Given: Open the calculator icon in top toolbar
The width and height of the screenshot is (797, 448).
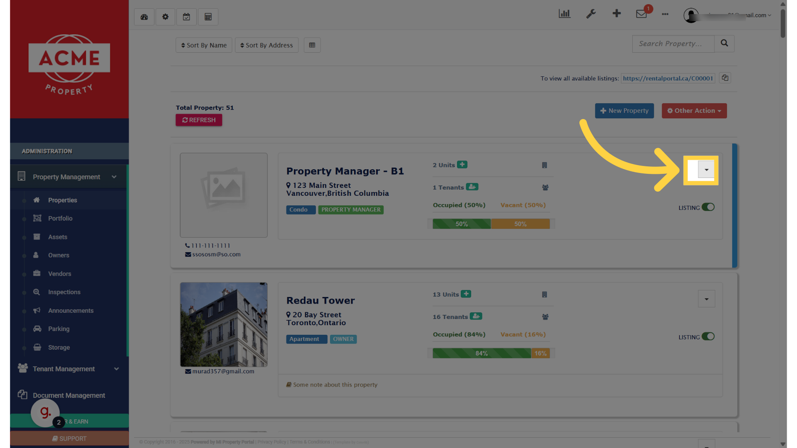Looking at the screenshot, I should coord(208,17).
